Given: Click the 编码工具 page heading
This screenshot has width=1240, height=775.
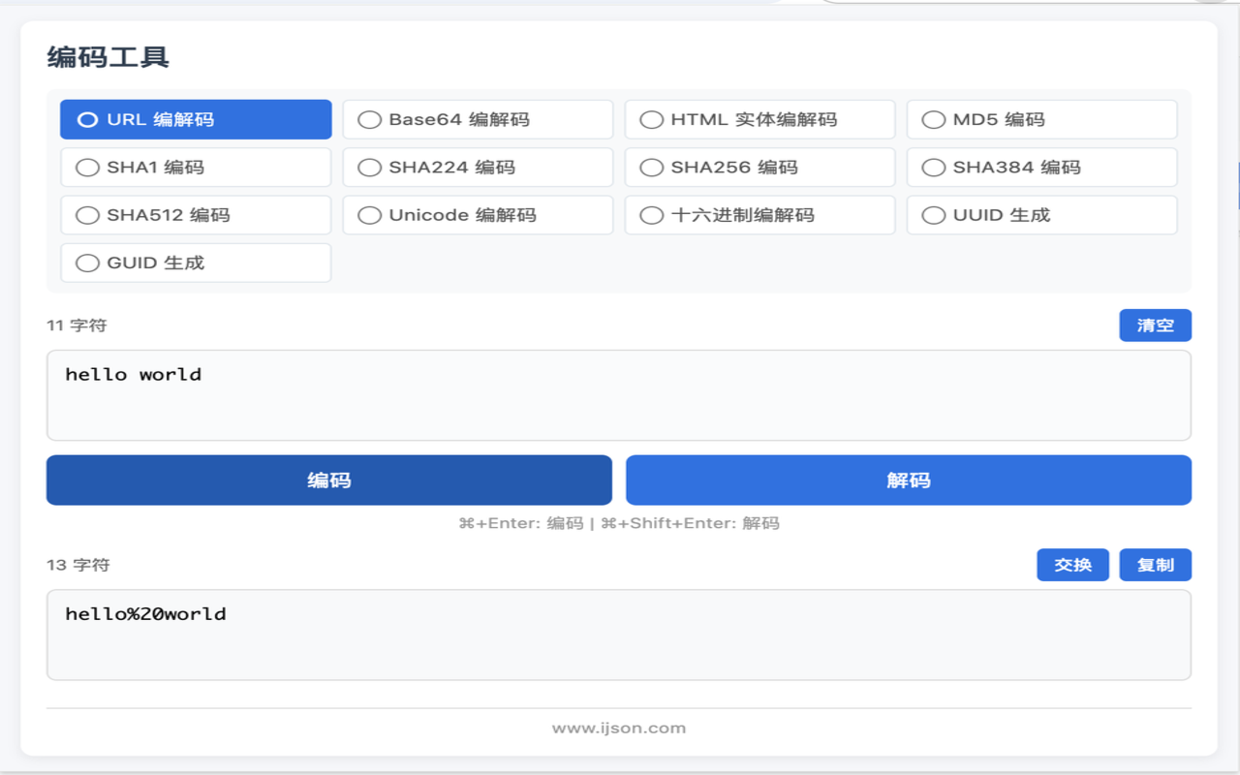Looking at the screenshot, I should [108, 57].
